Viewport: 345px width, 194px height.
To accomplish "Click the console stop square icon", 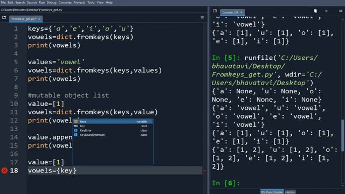I will click(326, 11).
